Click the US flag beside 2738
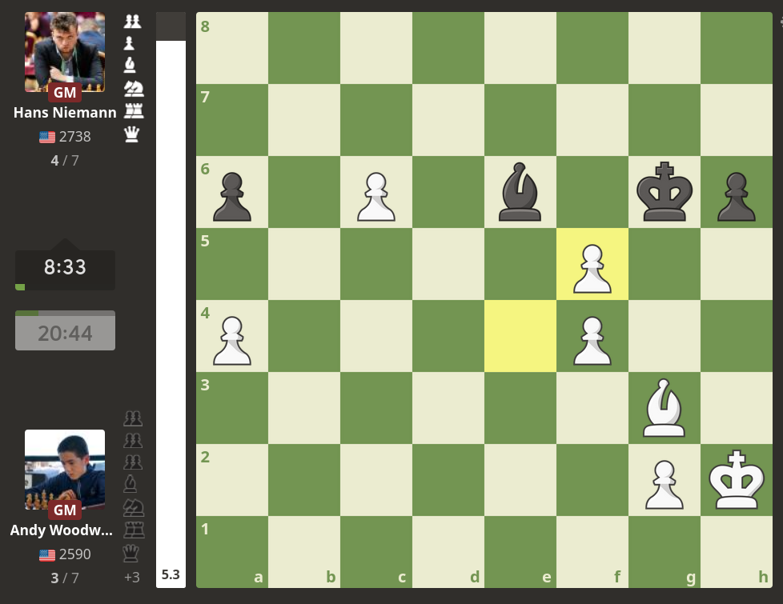This screenshot has height=604, width=783. (47, 137)
